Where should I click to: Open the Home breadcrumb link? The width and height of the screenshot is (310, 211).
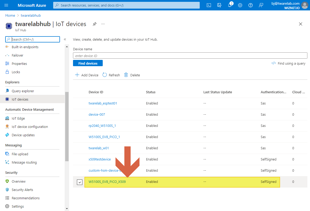[10, 15]
